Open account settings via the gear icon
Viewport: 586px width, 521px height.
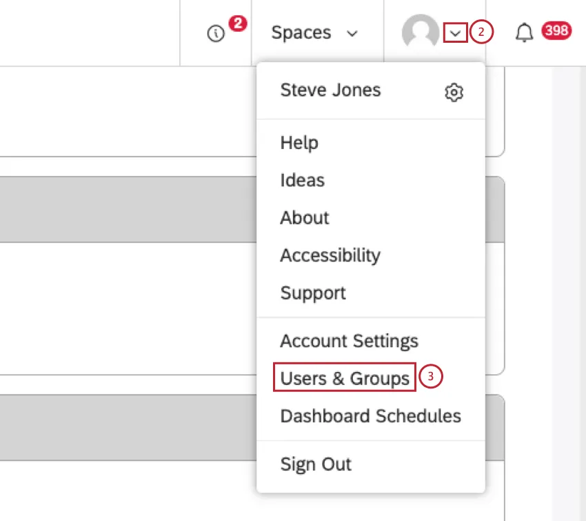pos(454,92)
